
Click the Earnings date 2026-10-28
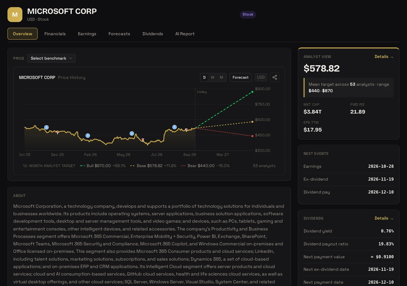pos(381,166)
